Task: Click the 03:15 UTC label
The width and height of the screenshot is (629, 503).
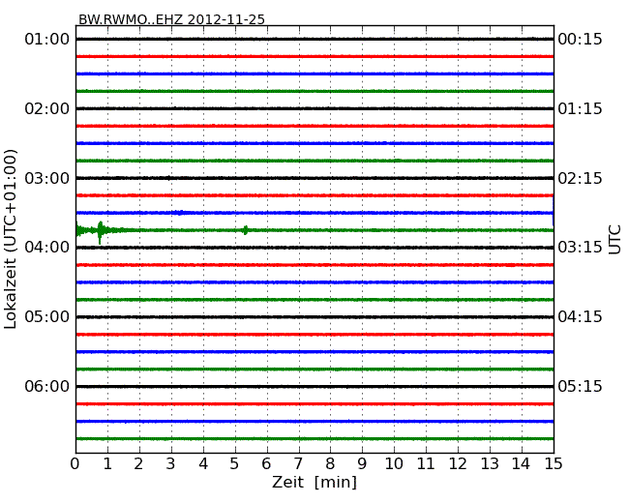Action: click(580, 247)
